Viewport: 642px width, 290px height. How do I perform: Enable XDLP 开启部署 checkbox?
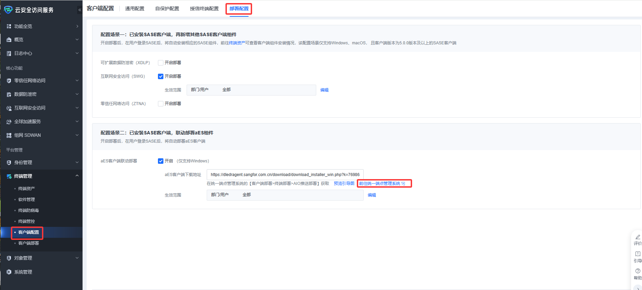(x=161, y=63)
